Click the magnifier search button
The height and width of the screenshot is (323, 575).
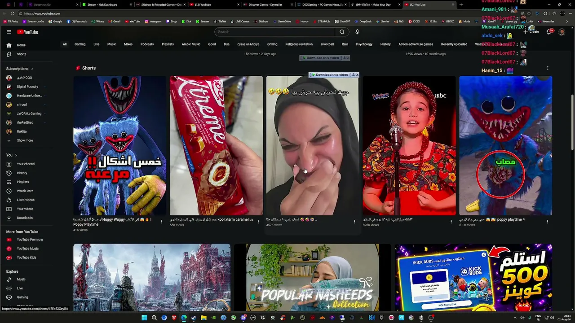(x=342, y=32)
